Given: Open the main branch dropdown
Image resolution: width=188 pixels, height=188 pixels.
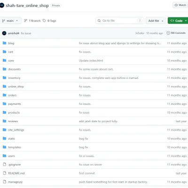Looking at the screenshot, I should (x=10, y=21).
